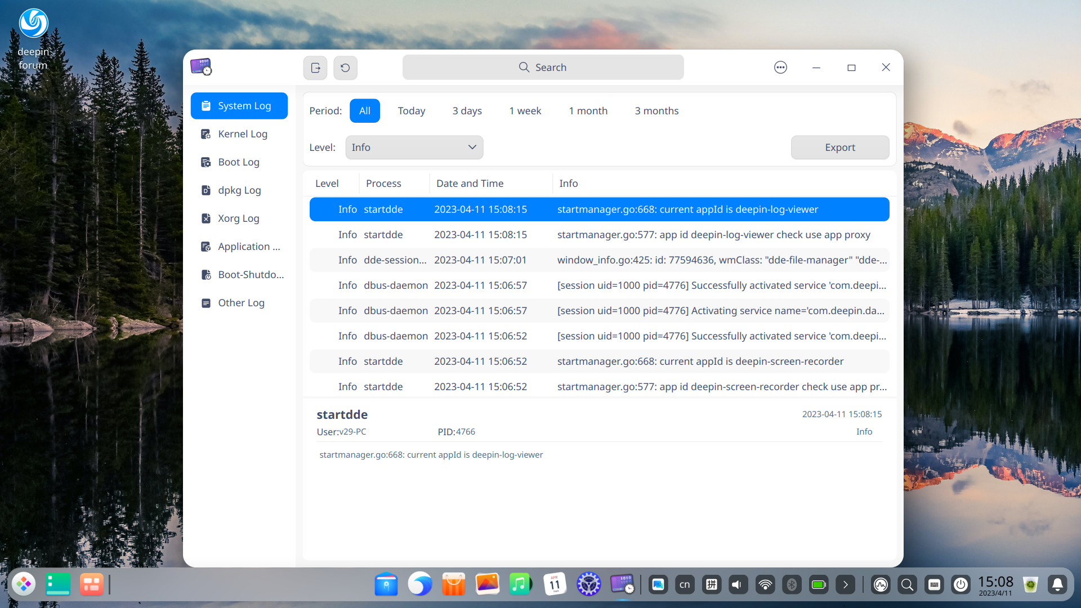This screenshot has height=608, width=1081.
Task: Click the notification bell in the tray
Action: coord(1057,584)
